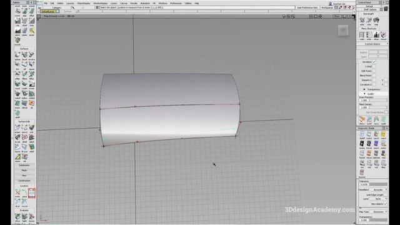Click the trash can icon beside Shelf Options
This screenshot has height=225, width=400.
tap(386, 9)
